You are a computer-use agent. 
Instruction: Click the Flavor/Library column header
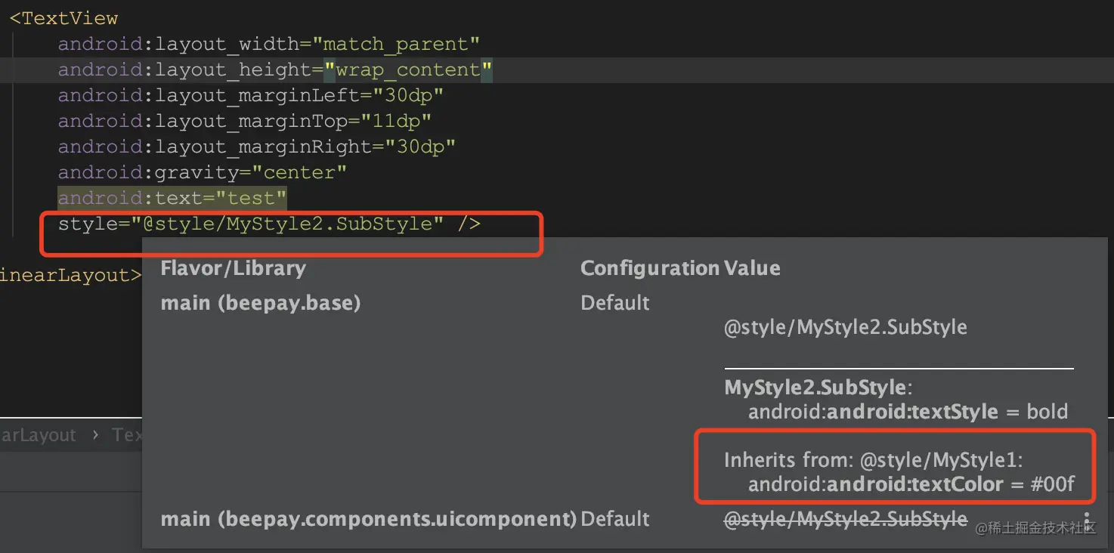coord(233,268)
